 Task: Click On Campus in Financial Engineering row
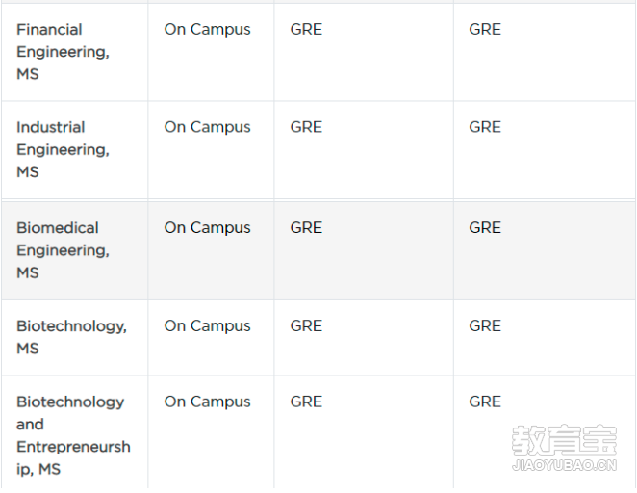tap(207, 29)
